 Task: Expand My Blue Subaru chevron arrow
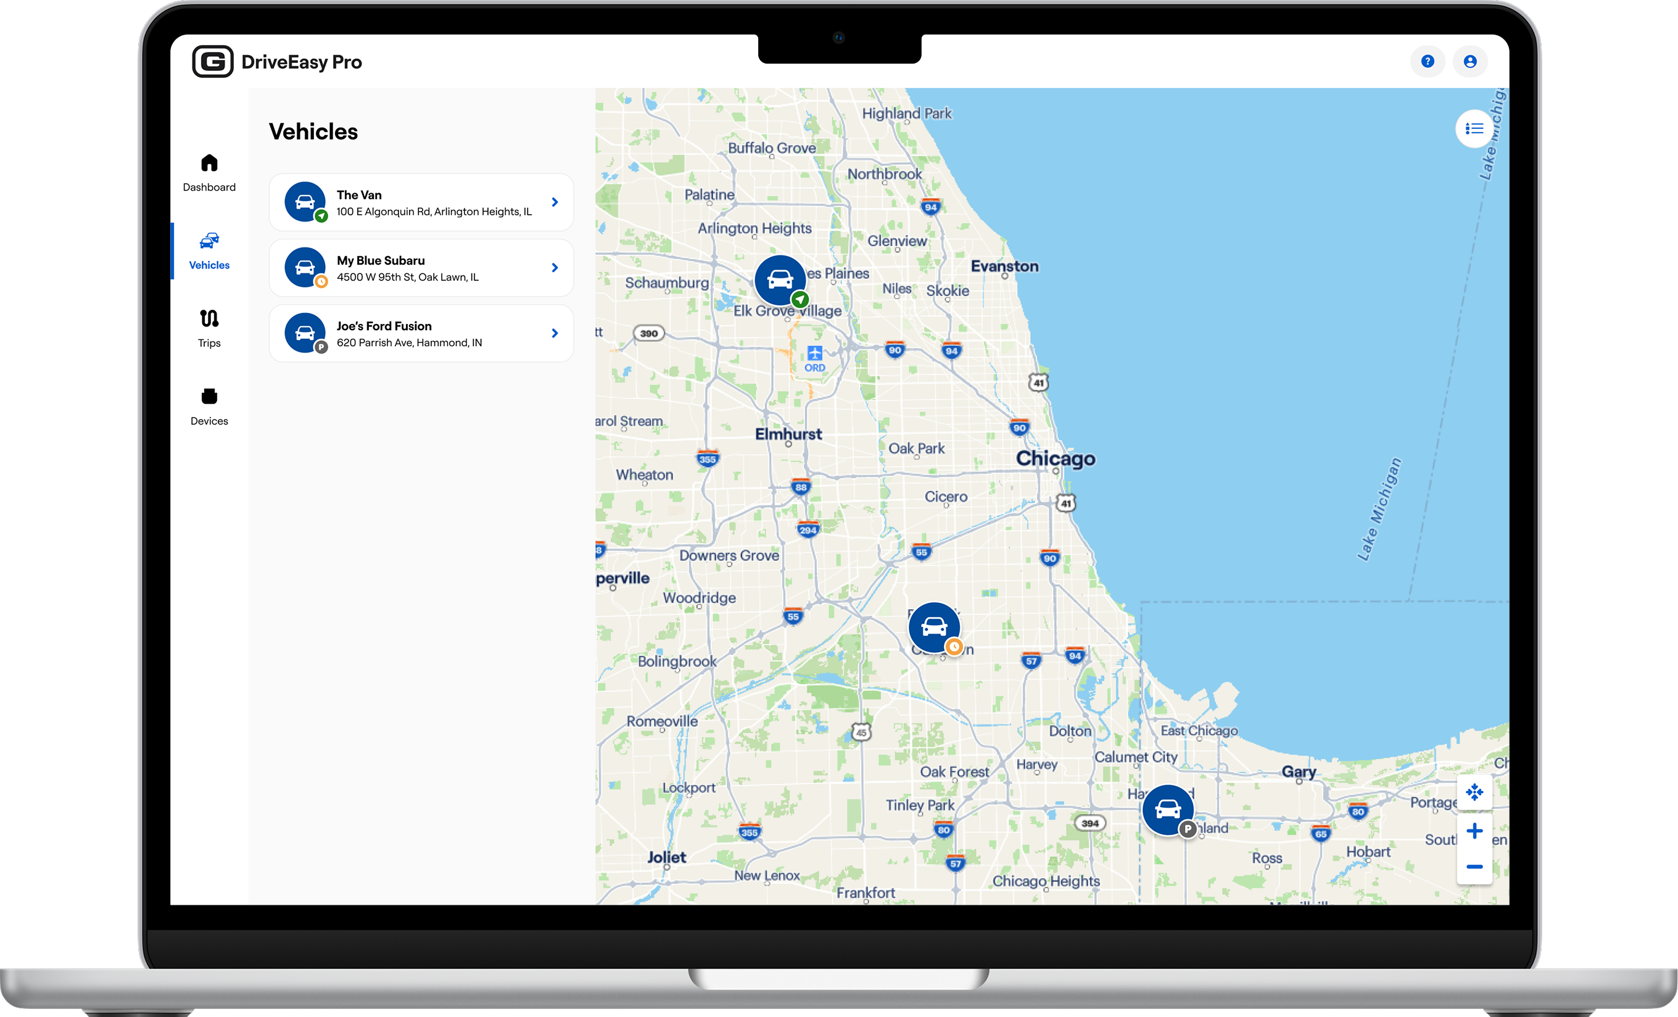pyautogui.click(x=555, y=268)
